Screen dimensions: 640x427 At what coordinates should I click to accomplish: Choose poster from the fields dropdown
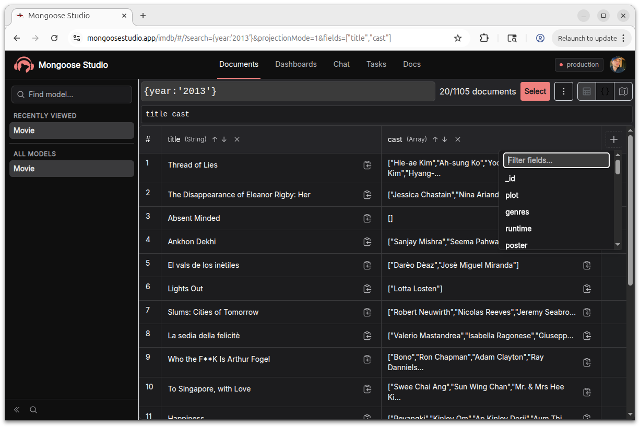tap(556, 245)
